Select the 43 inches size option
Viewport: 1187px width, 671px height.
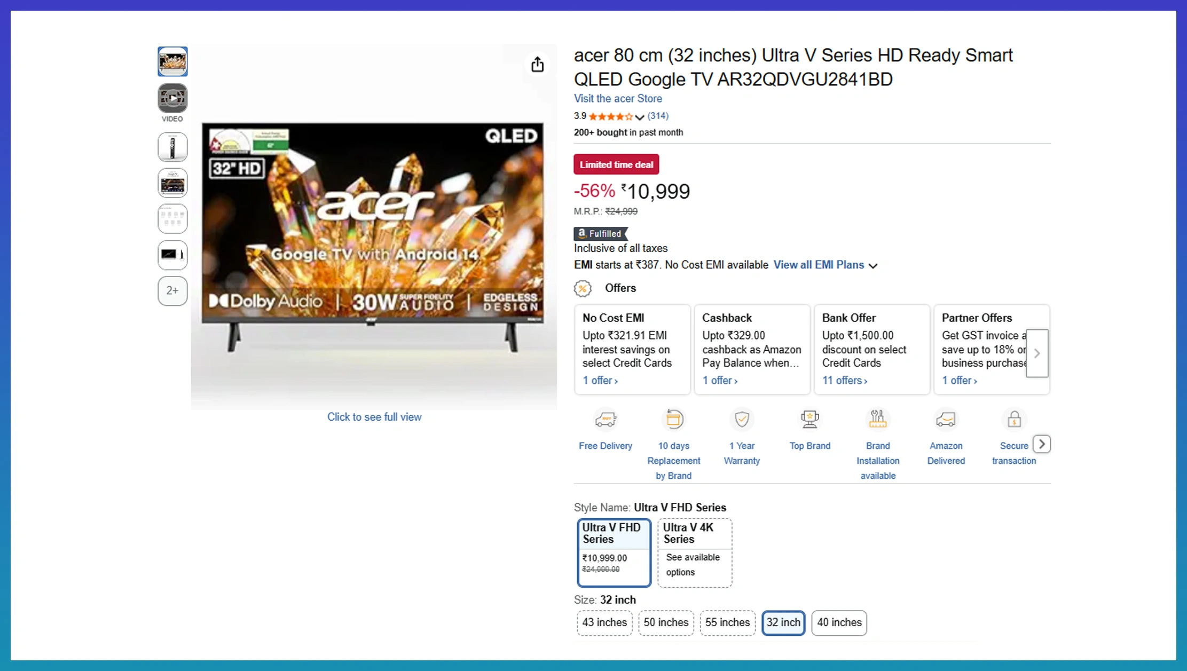click(604, 622)
